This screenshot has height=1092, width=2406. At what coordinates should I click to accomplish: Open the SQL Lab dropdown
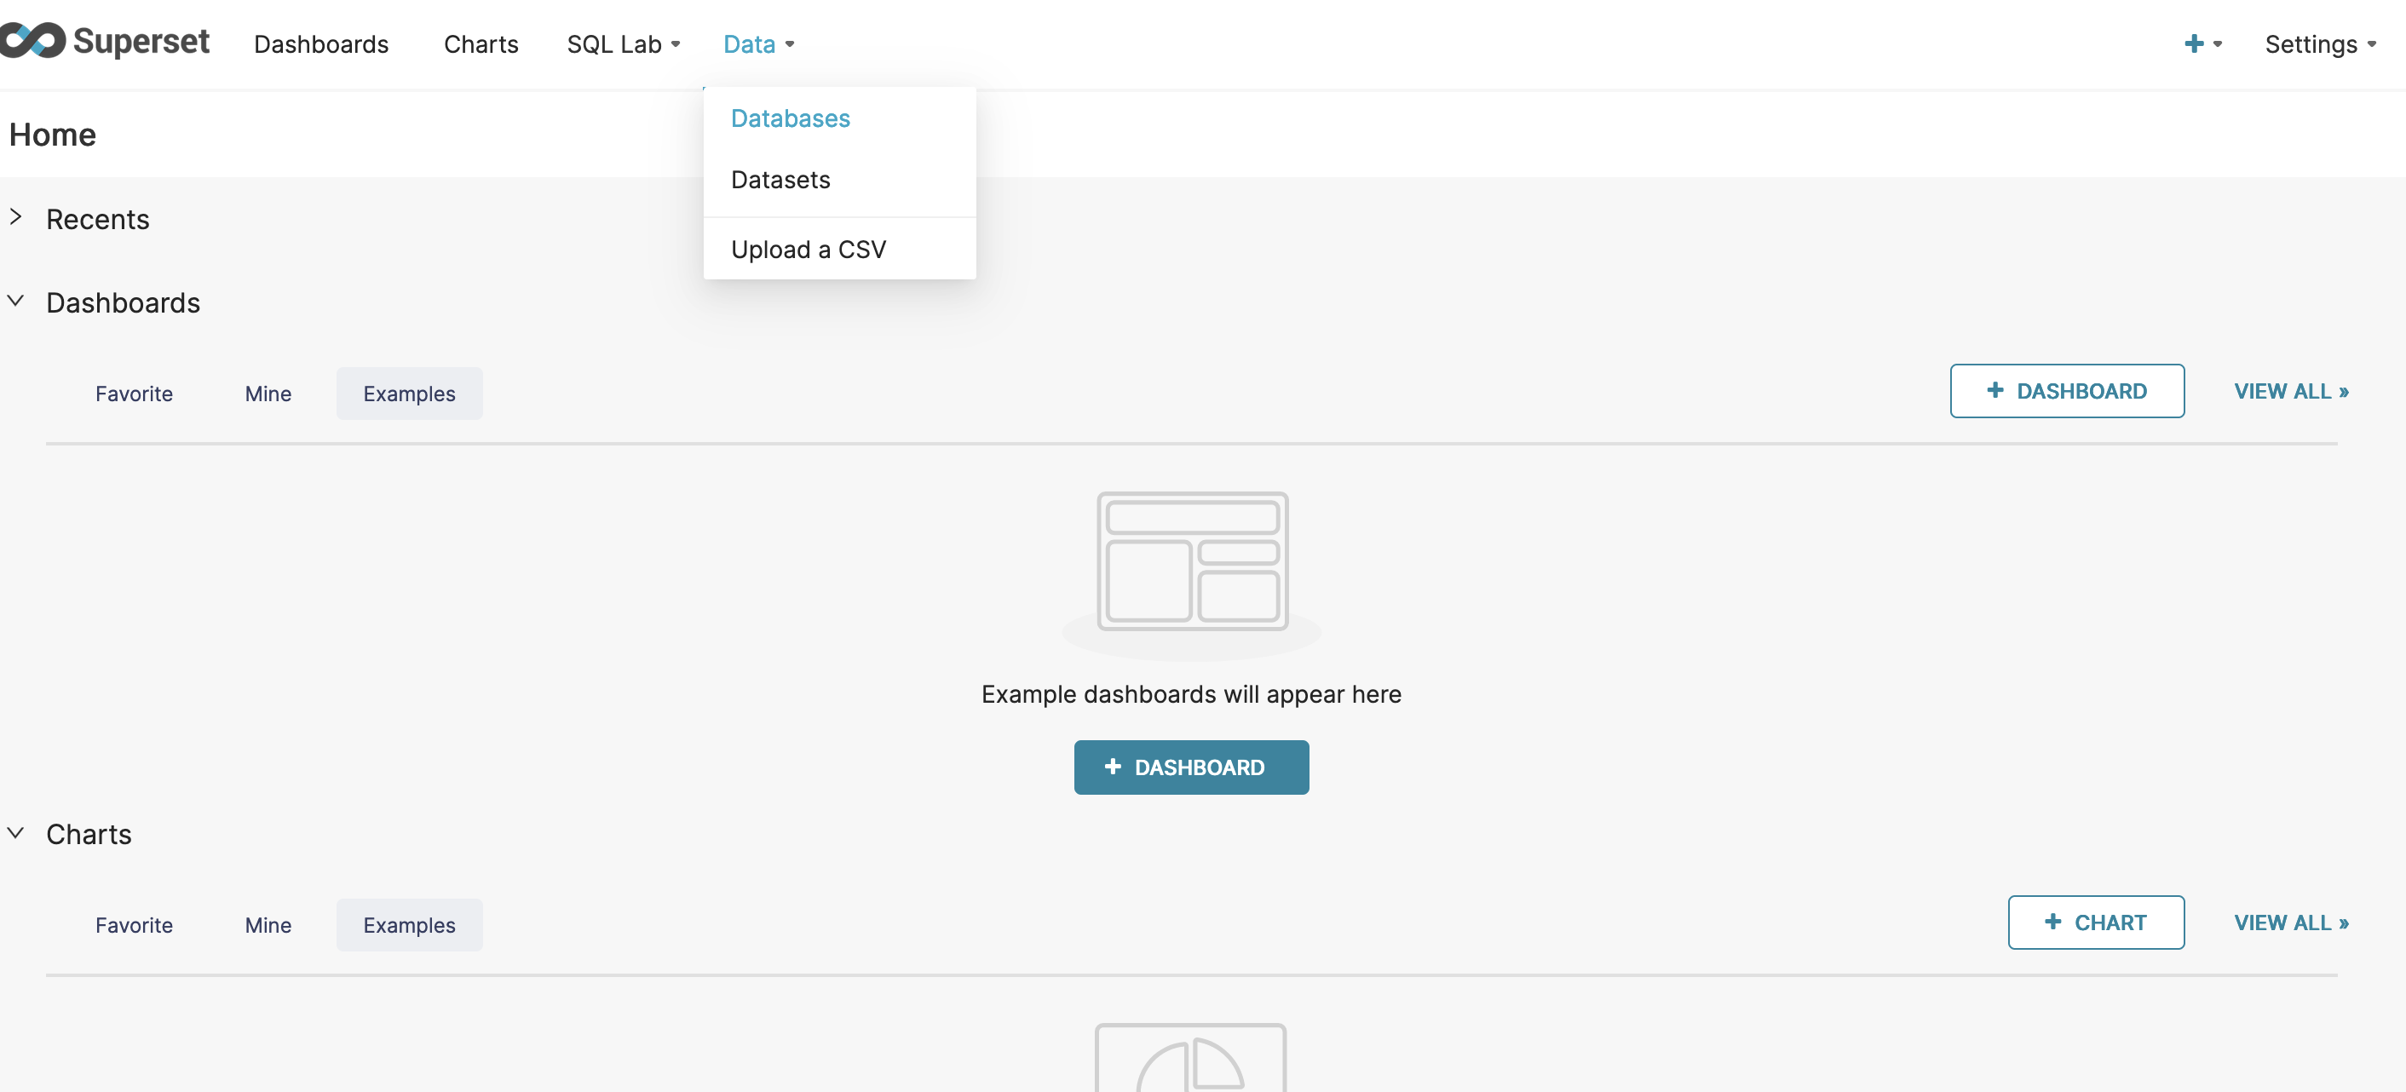click(x=623, y=44)
